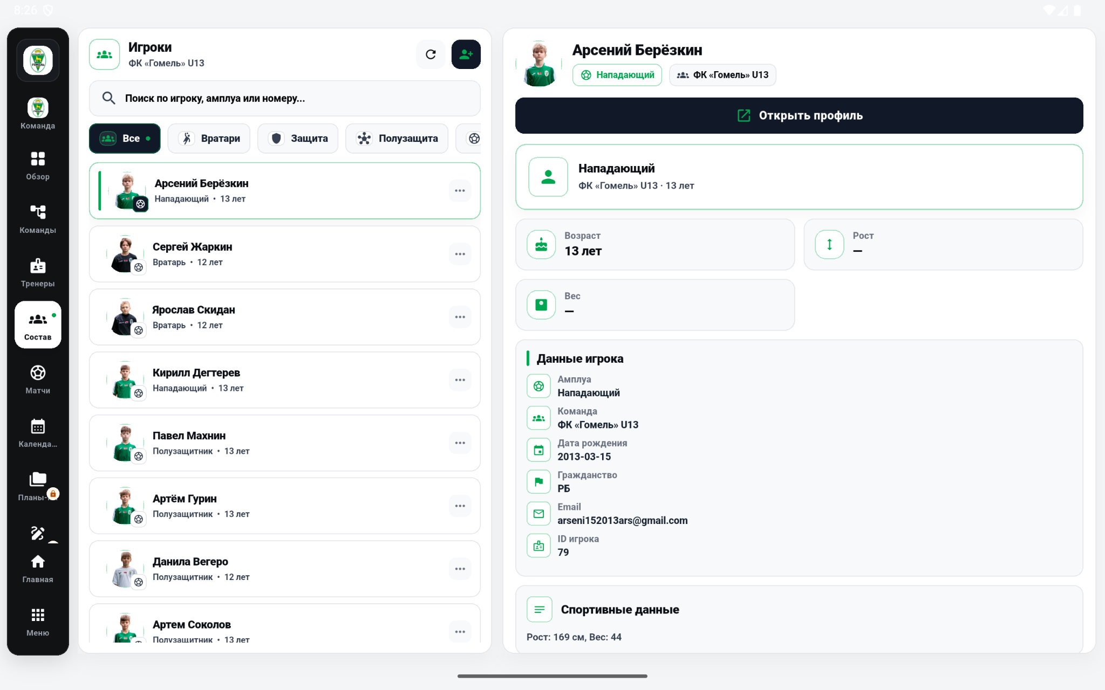Click Арсений Берёзкин profile photo in details
Screen dimensions: 1105x690
pyautogui.click(x=539, y=64)
